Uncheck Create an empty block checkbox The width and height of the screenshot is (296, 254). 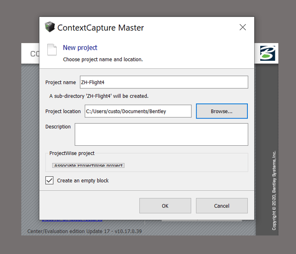[x=49, y=180]
